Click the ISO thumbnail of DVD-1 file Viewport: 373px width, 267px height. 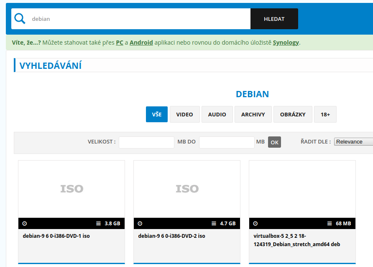[x=72, y=189]
